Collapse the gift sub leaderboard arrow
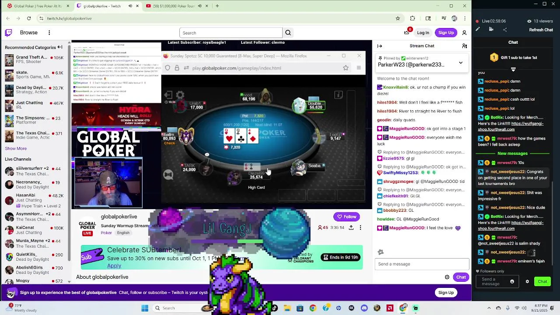The height and width of the screenshot is (315, 560). point(513,69)
